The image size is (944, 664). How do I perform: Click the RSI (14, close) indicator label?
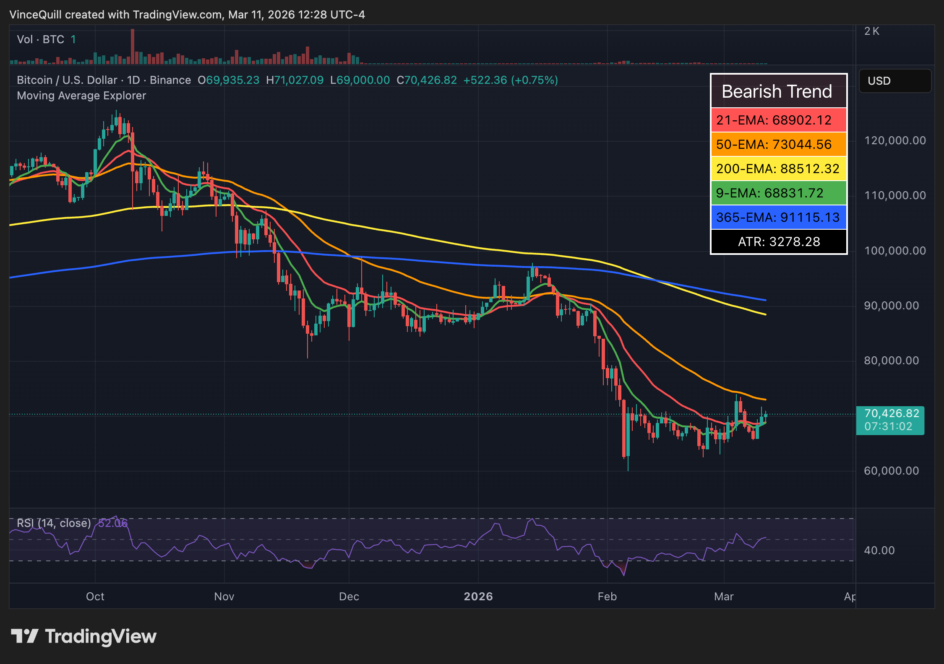coord(53,523)
